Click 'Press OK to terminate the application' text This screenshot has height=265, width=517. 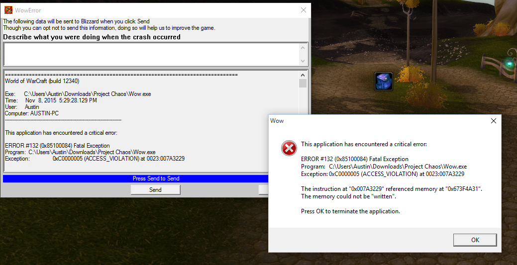[x=350, y=211]
